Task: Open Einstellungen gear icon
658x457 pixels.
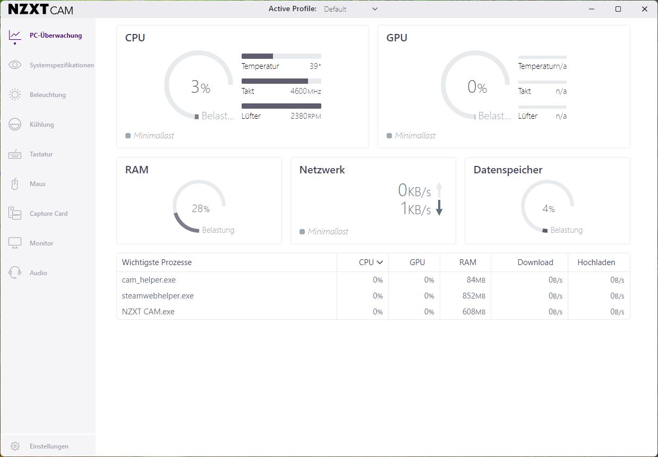Action: [x=15, y=446]
